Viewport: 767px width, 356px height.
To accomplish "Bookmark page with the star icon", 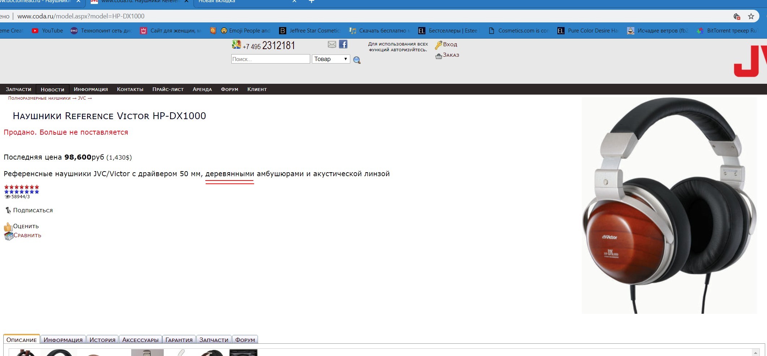I will coord(751,16).
